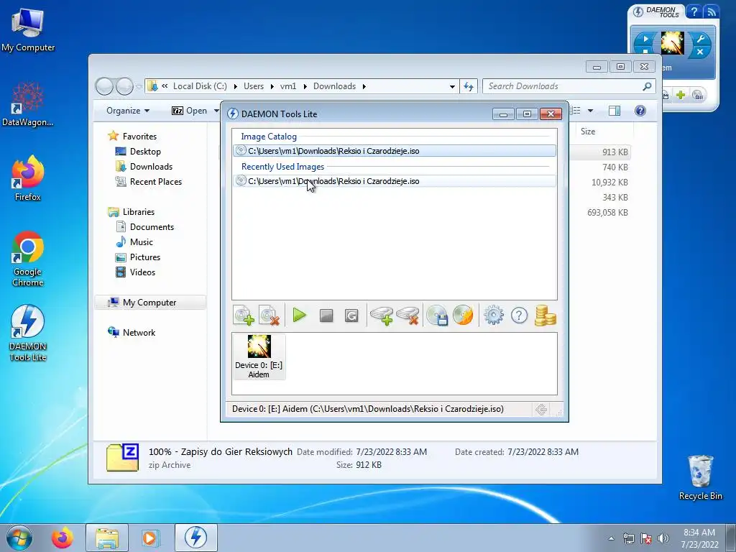Click the Windows Start button
Viewport: 736px width, 552px height.
pyautogui.click(x=19, y=538)
